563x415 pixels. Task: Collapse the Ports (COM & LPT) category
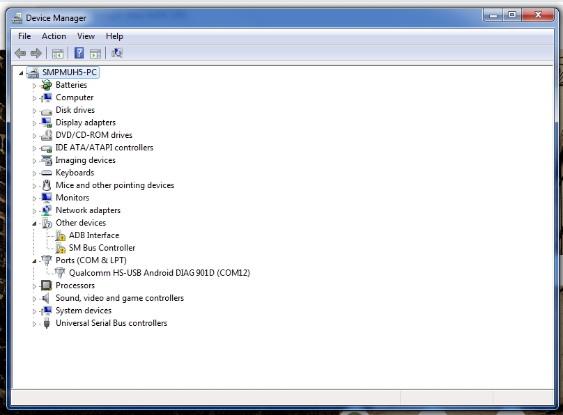click(x=36, y=260)
